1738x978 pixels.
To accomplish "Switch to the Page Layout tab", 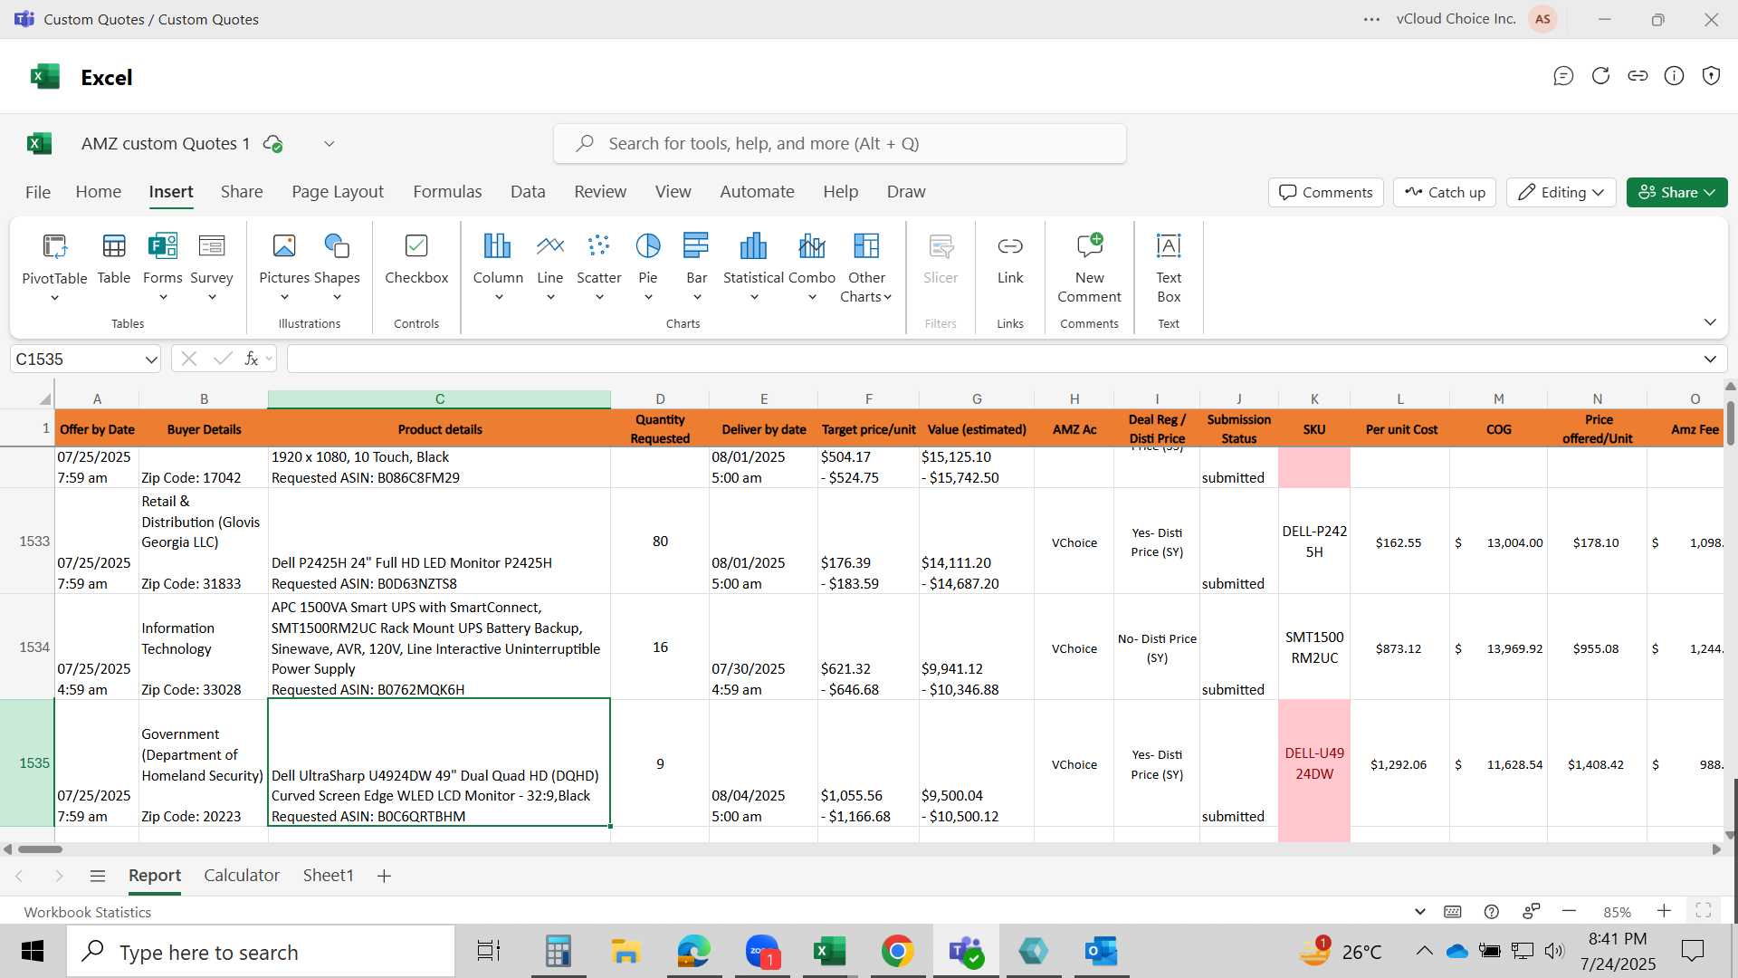I will [x=338, y=192].
